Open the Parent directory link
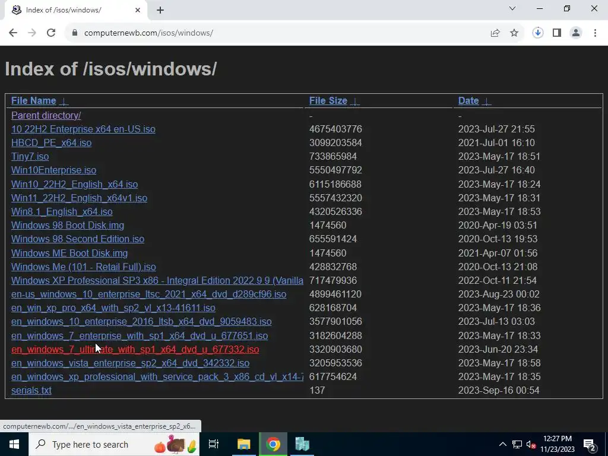 46,115
